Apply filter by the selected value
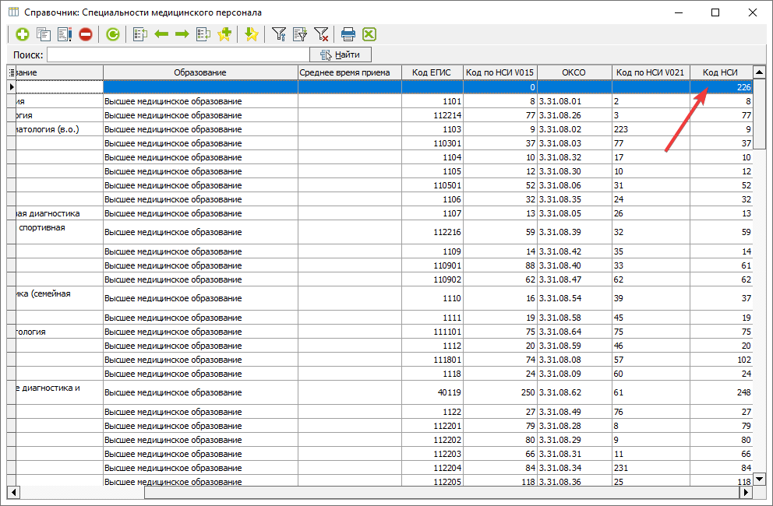773x506 pixels. (300, 34)
